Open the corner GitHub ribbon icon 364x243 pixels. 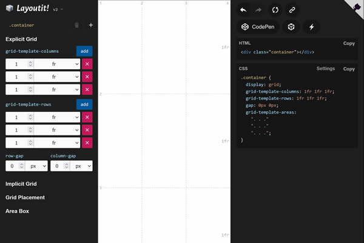click(x=356, y=7)
